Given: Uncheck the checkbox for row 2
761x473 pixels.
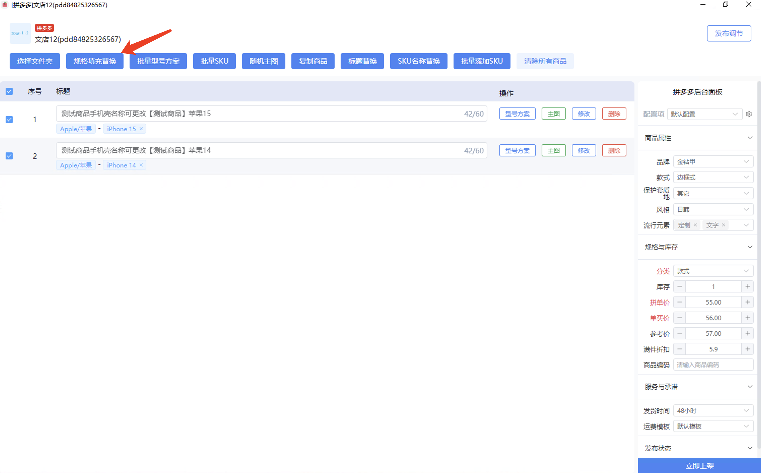Looking at the screenshot, I should click(9, 156).
